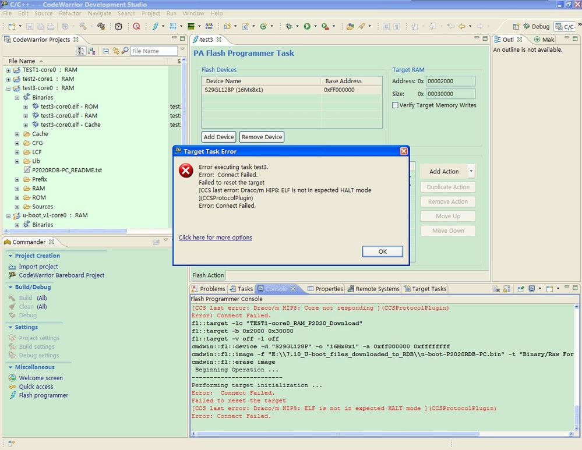Click the Remove Device button
Screen dimensions: 582x450
[x=262, y=137]
